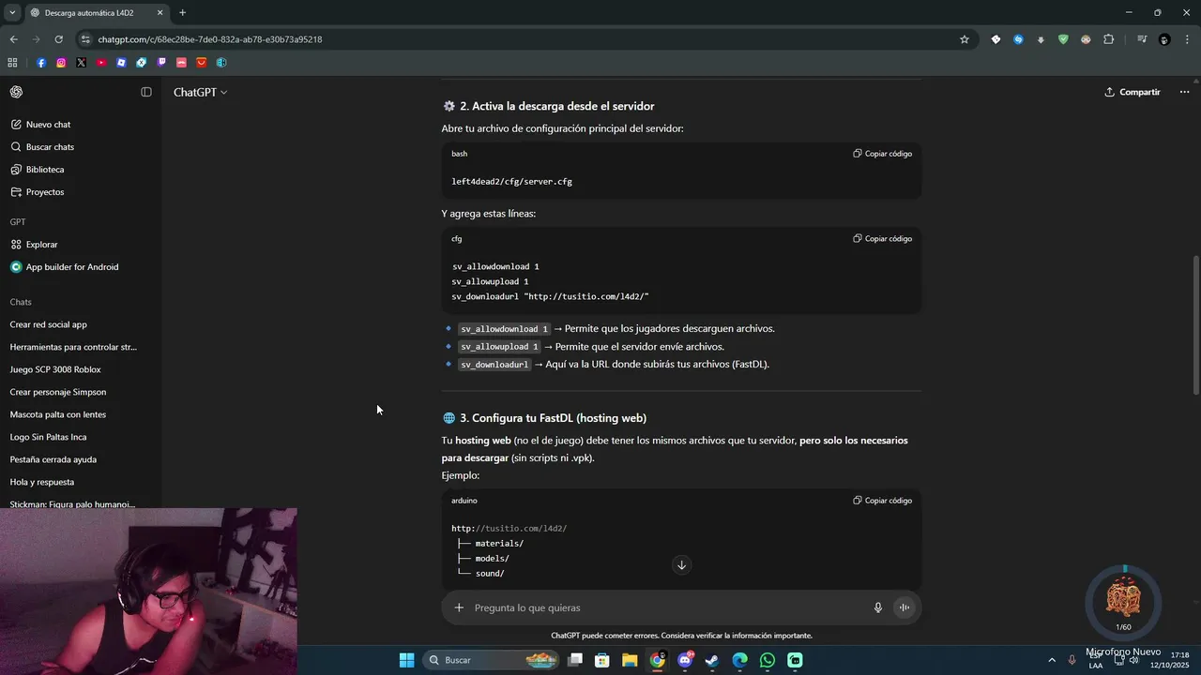
Task: Show hidden system tray icons chevron
Action: pyautogui.click(x=1051, y=660)
